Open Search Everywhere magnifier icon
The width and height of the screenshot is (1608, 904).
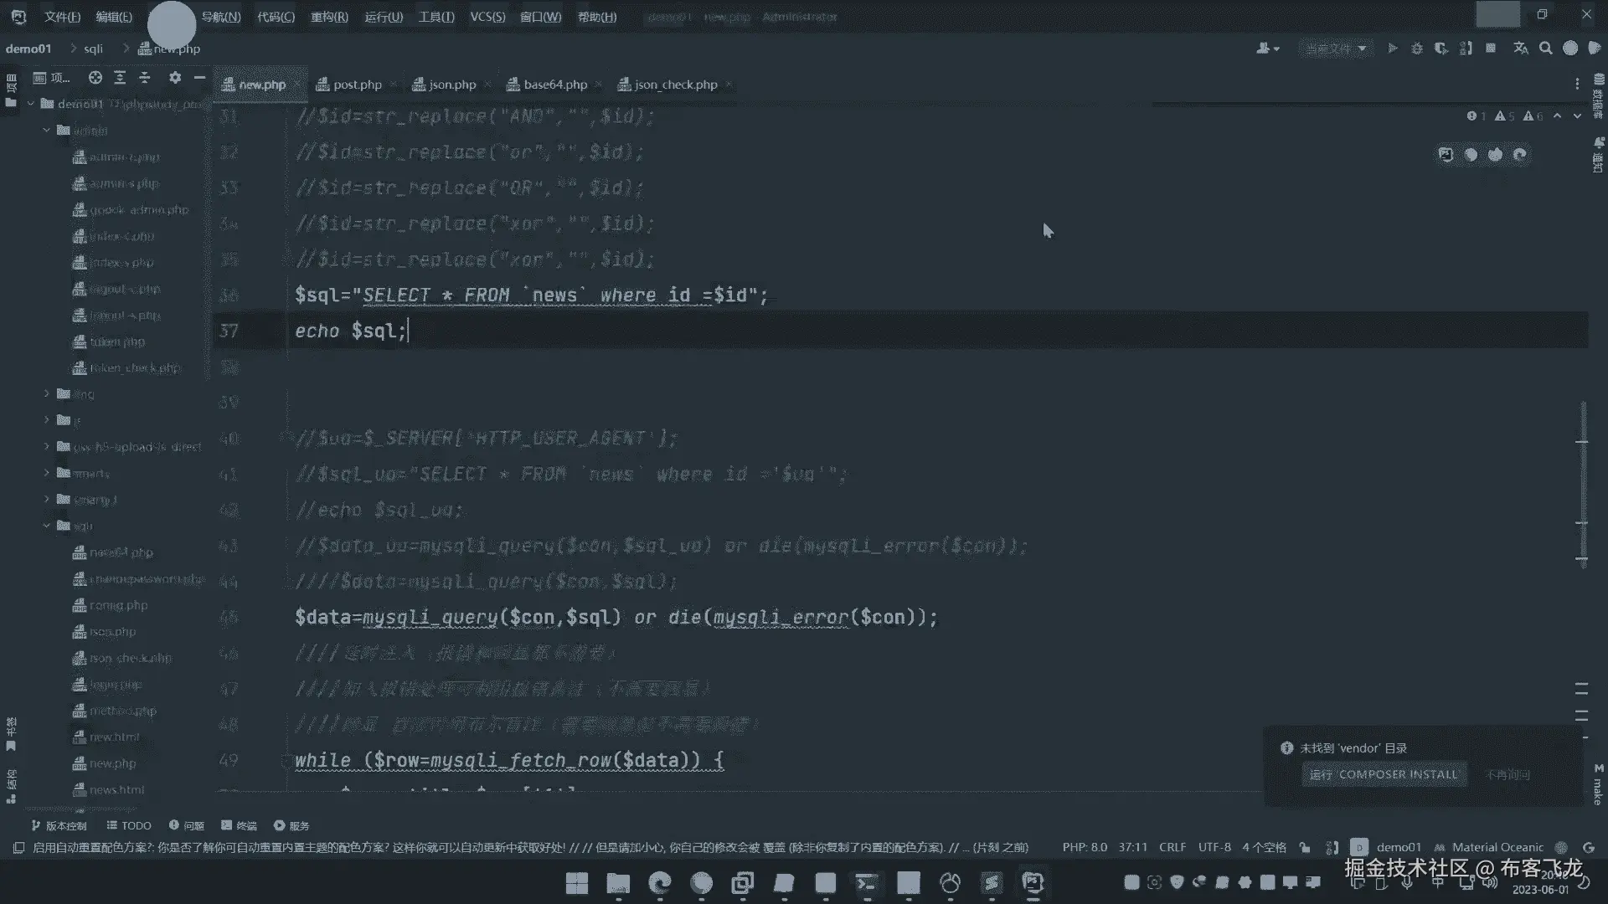tap(1545, 49)
